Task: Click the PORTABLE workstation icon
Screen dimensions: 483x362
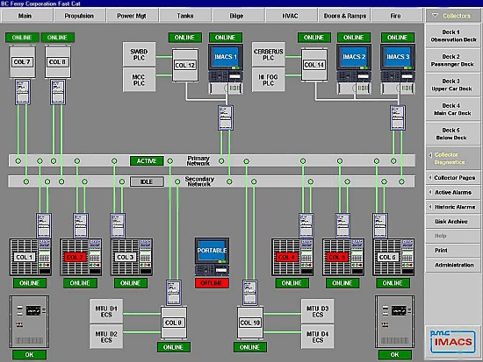Action: click(x=212, y=256)
